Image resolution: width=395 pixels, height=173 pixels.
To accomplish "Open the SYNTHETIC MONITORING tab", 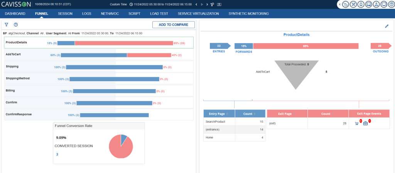I will click(x=248, y=13).
